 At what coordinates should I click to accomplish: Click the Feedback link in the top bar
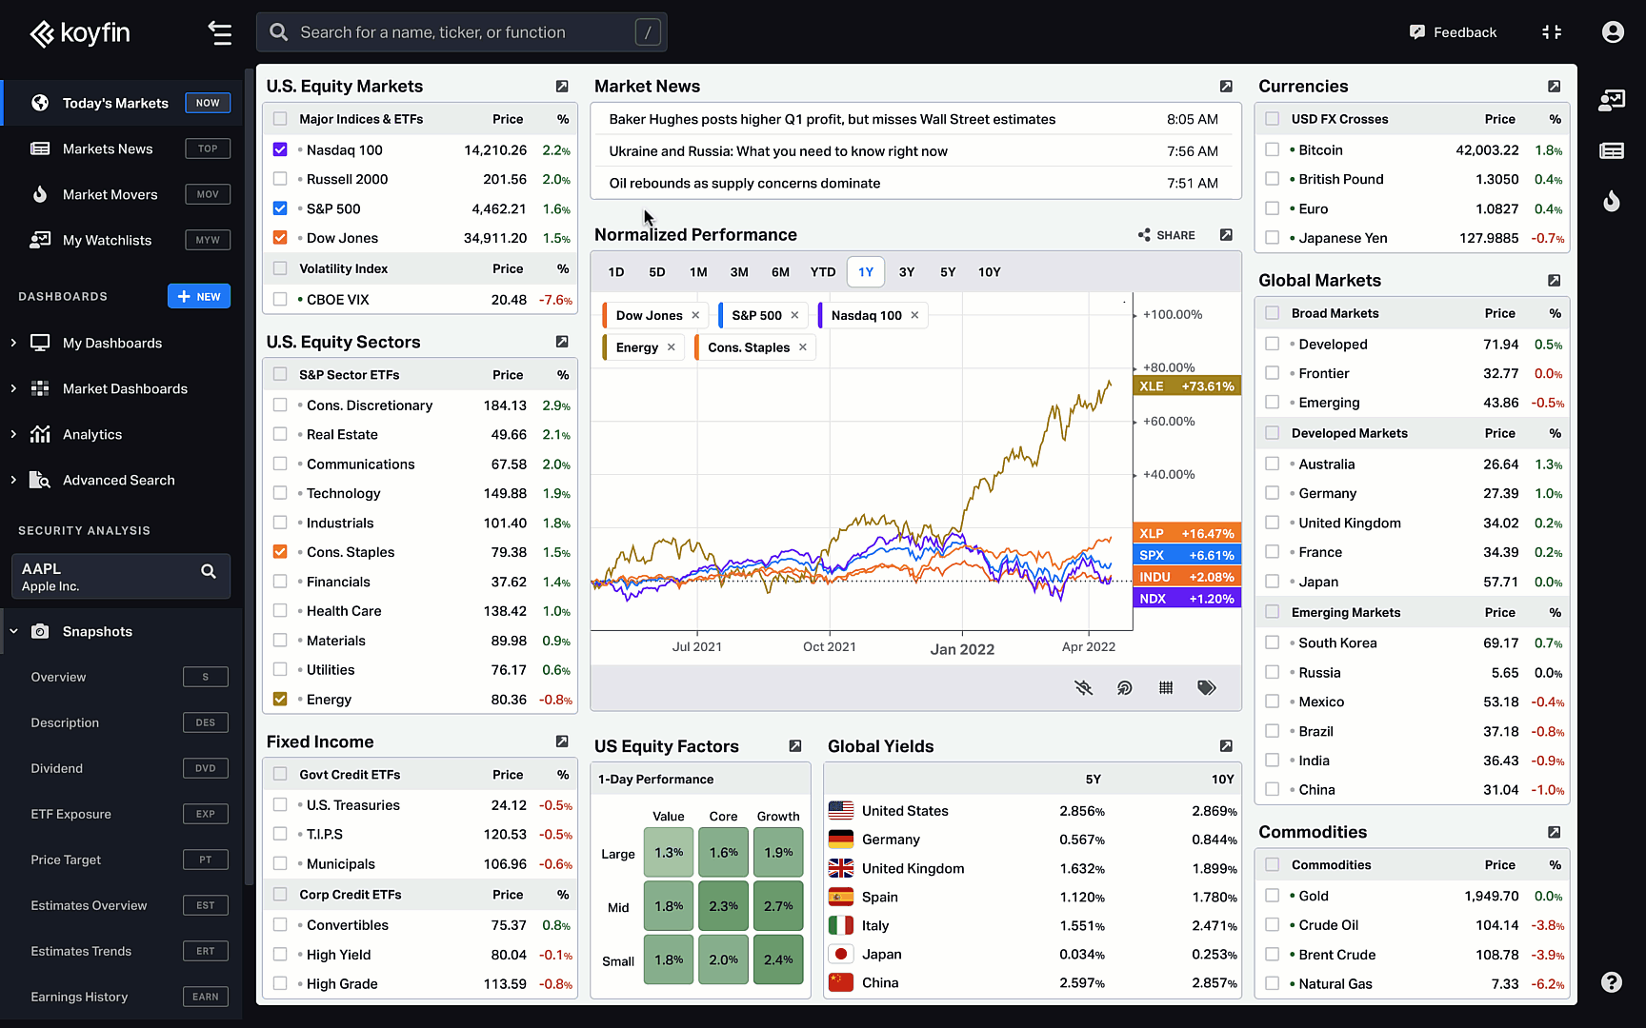(x=1453, y=31)
